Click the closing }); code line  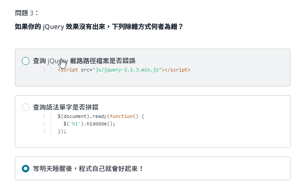coord(62,131)
